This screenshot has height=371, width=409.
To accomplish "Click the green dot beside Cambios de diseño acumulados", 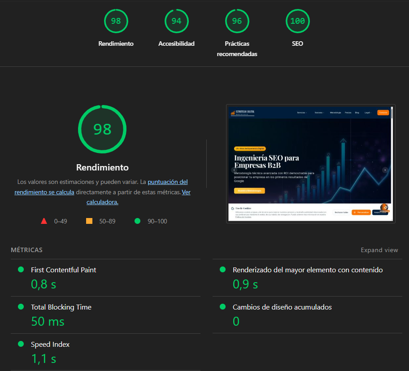I will tap(222, 306).
